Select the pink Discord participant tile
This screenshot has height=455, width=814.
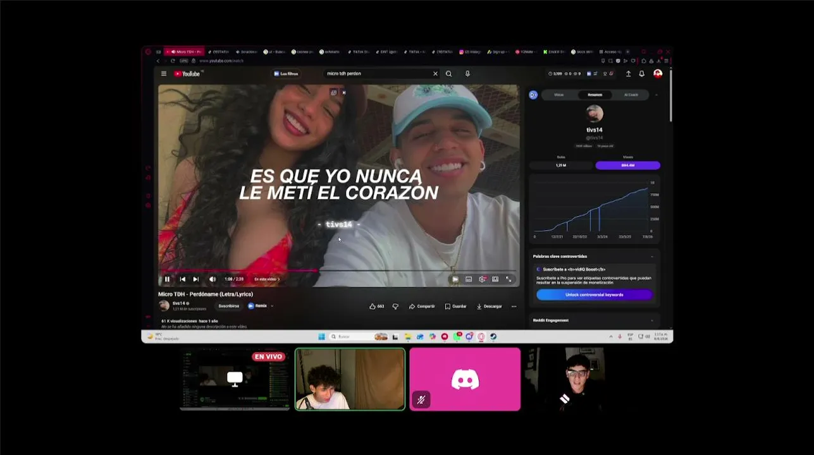tap(465, 379)
